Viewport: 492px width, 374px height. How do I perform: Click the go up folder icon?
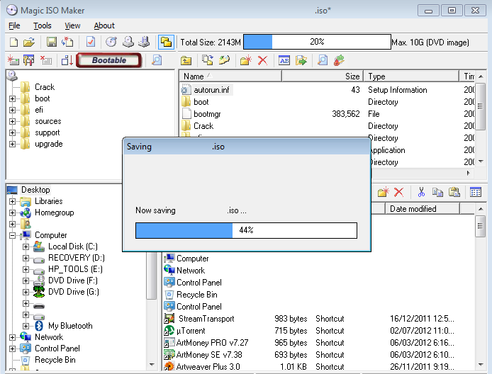(x=186, y=60)
